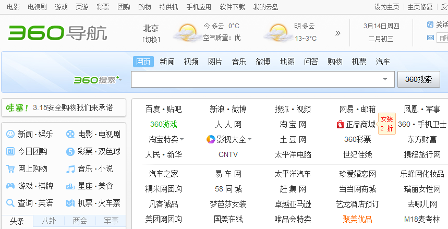The height and width of the screenshot is (229, 448).
Task: Click 主页修复 link
Action: tap(420, 7)
